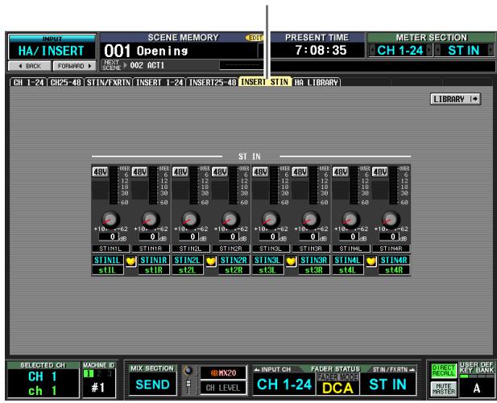Toggle 48V phantom power for STIN1R
Screen dimensions: 497x403
pyautogui.click(x=139, y=172)
